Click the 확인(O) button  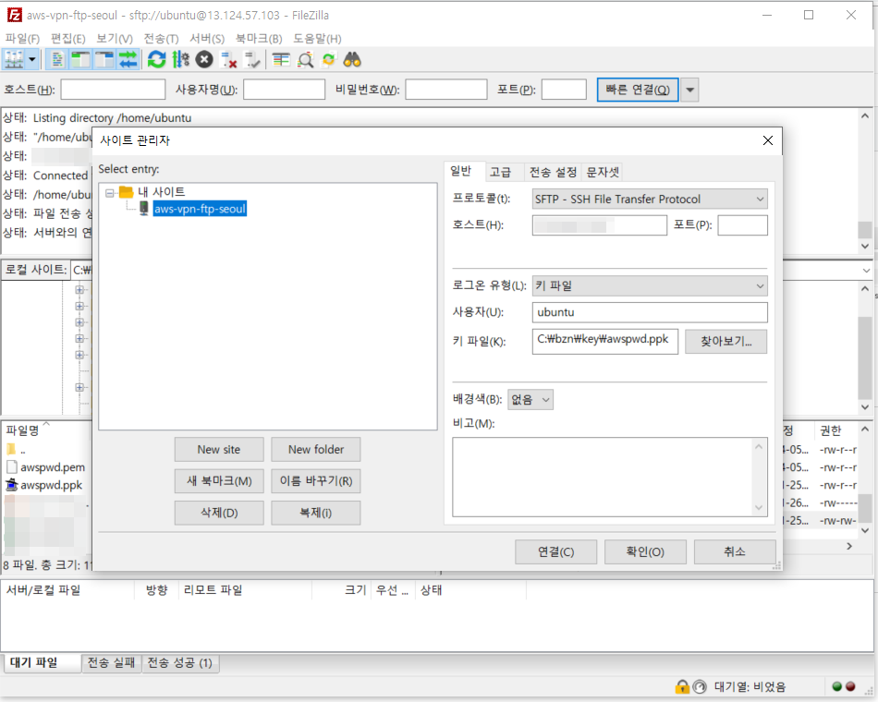pyautogui.click(x=645, y=552)
